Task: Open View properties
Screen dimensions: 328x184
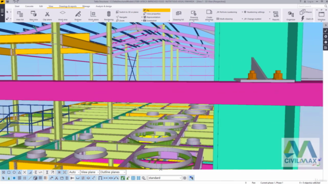Action: click(152, 14)
